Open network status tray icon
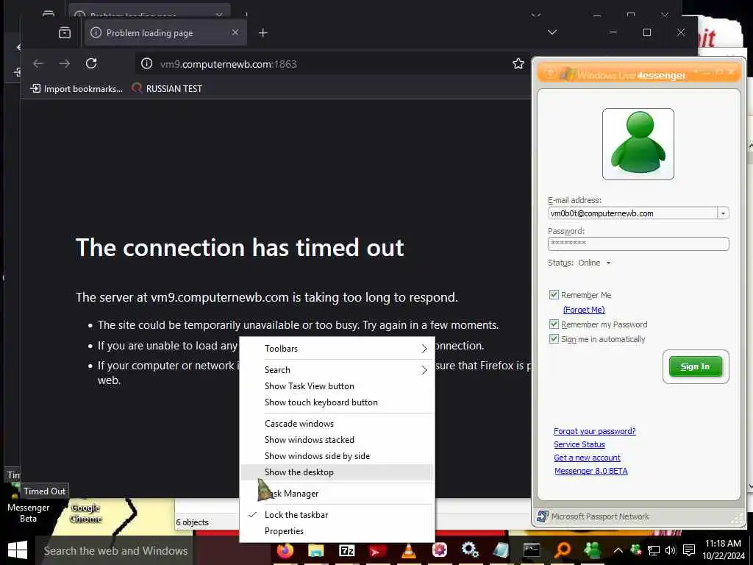Image resolution: width=753 pixels, height=565 pixels. [x=653, y=550]
